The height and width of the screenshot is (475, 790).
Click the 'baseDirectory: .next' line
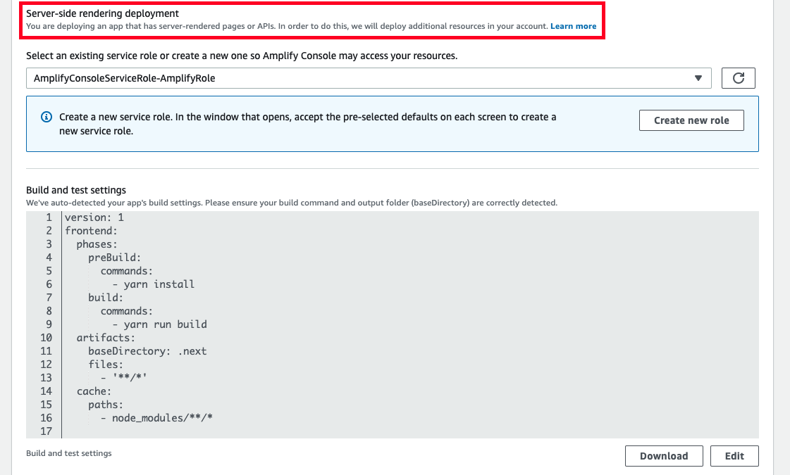(147, 350)
